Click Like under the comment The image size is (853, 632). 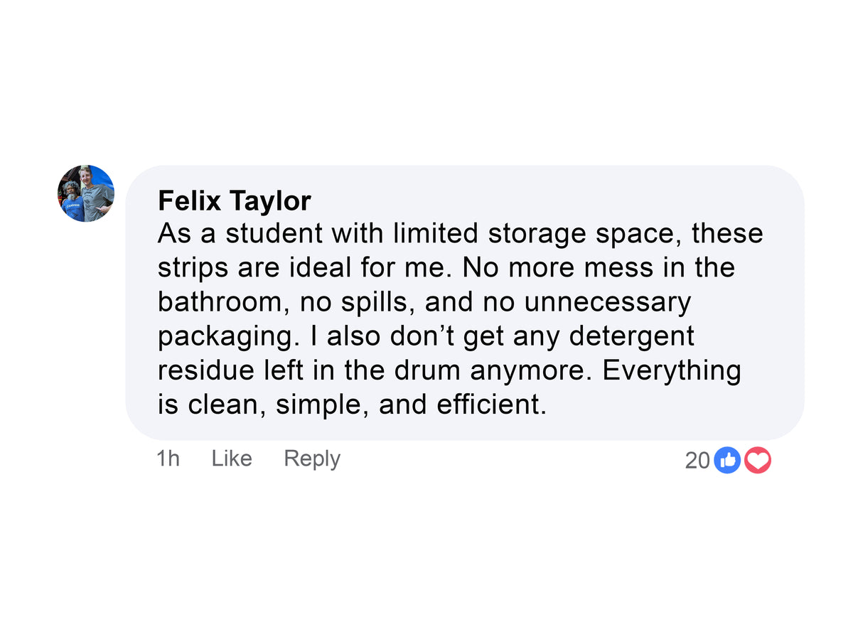click(x=231, y=459)
